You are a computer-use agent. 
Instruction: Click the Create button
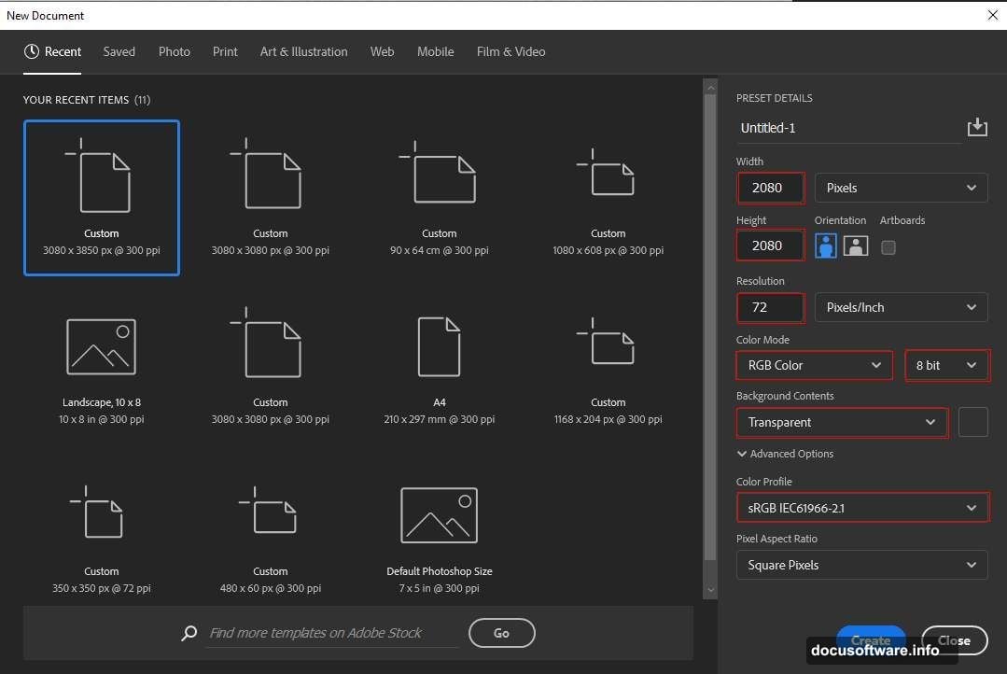click(870, 640)
